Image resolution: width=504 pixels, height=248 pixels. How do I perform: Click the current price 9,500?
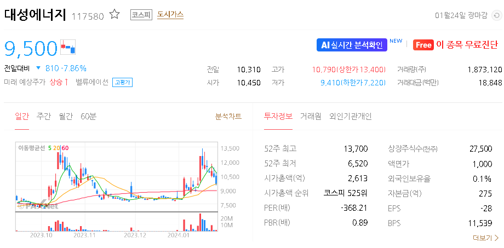coord(31,48)
